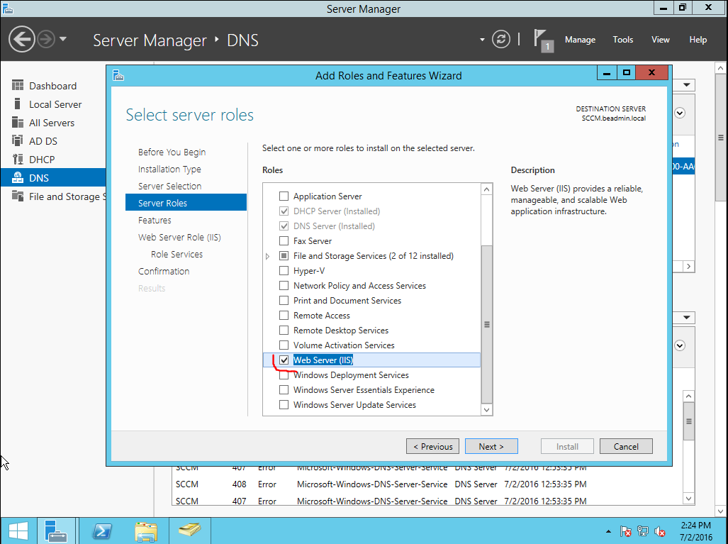The width and height of the screenshot is (728, 544).
Task: Open the Help menu
Action: [698, 40]
